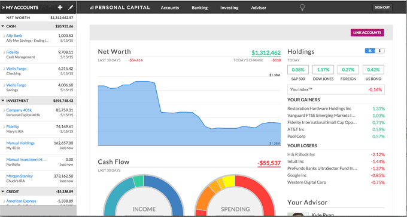Click the Link Accounts button
The width and height of the screenshot is (407, 217).
tap(367, 33)
